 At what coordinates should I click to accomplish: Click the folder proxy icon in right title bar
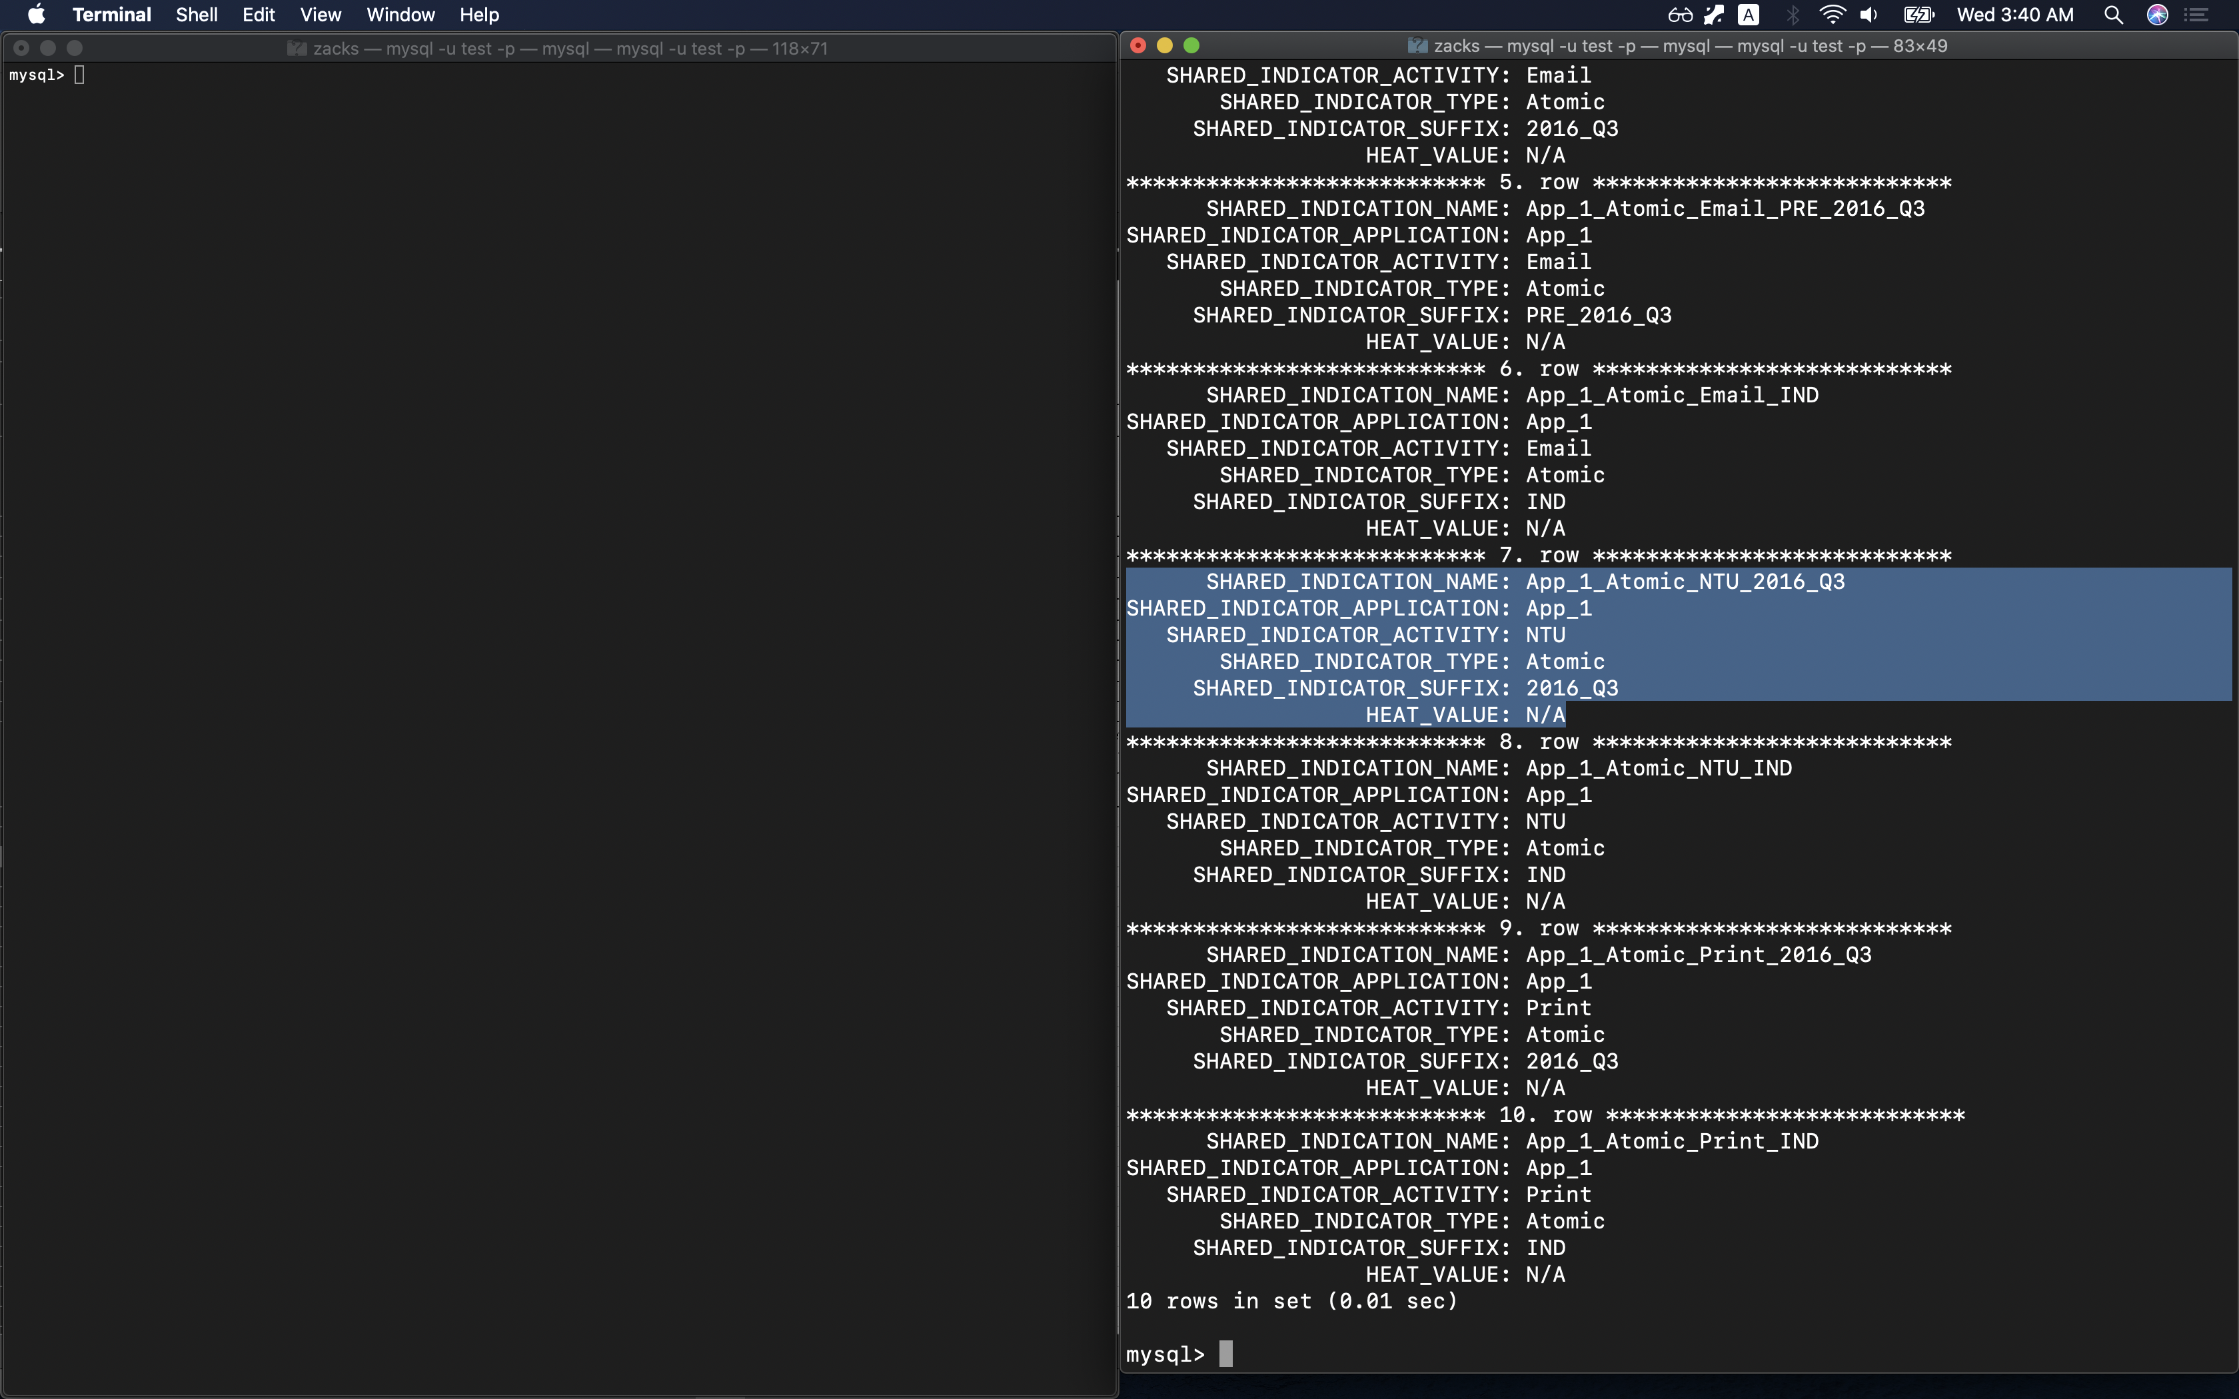pyautogui.click(x=1417, y=45)
